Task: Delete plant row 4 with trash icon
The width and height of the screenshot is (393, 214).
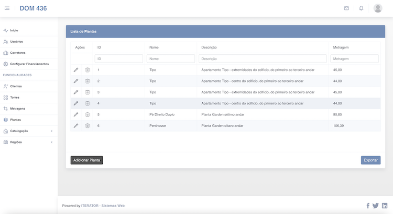Action: coord(87,103)
